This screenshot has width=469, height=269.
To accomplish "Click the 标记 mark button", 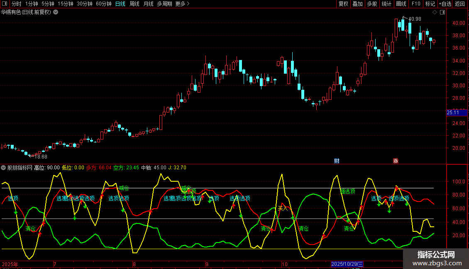I will (430, 4).
